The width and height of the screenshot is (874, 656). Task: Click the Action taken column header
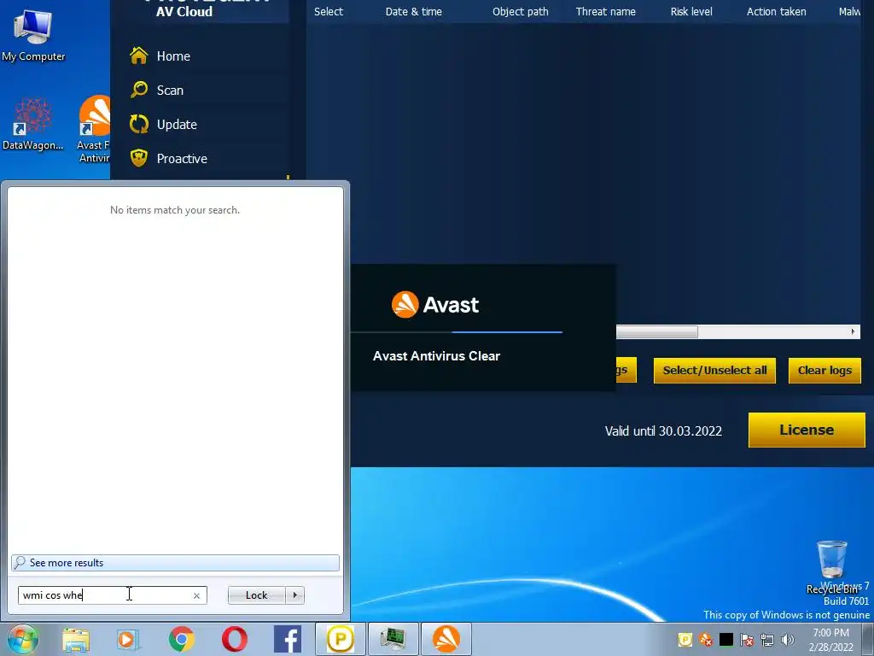click(776, 11)
